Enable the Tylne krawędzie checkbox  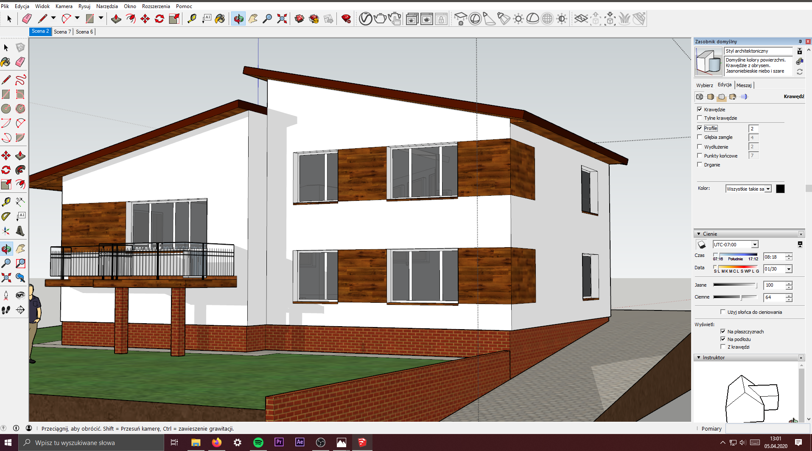coord(700,118)
